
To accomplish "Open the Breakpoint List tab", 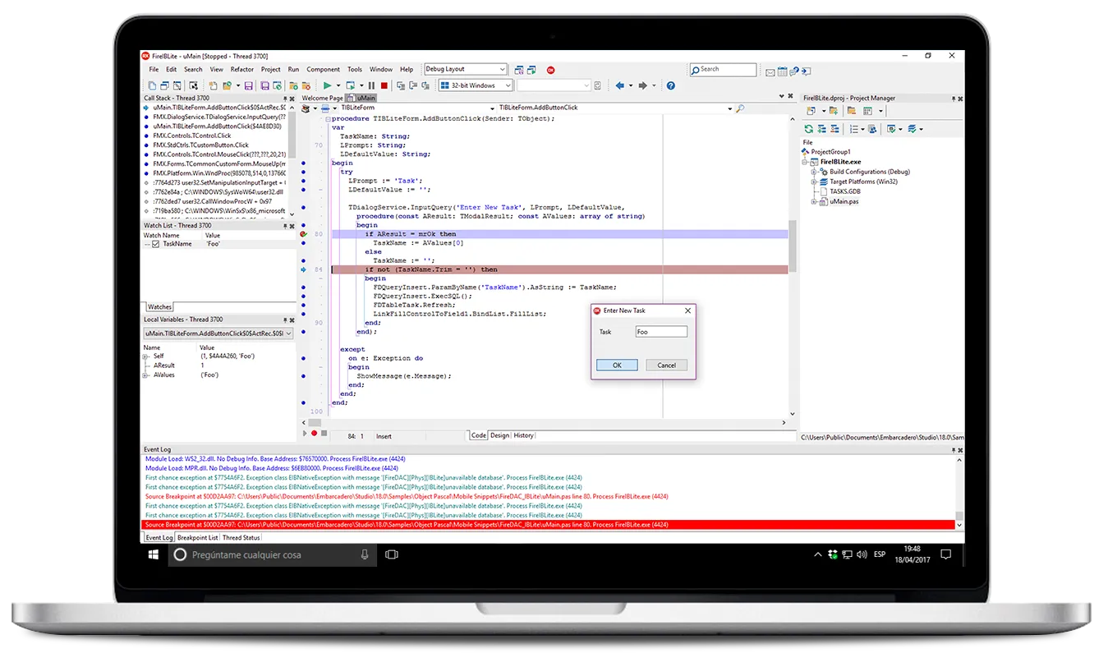I will click(x=197, y=537).
